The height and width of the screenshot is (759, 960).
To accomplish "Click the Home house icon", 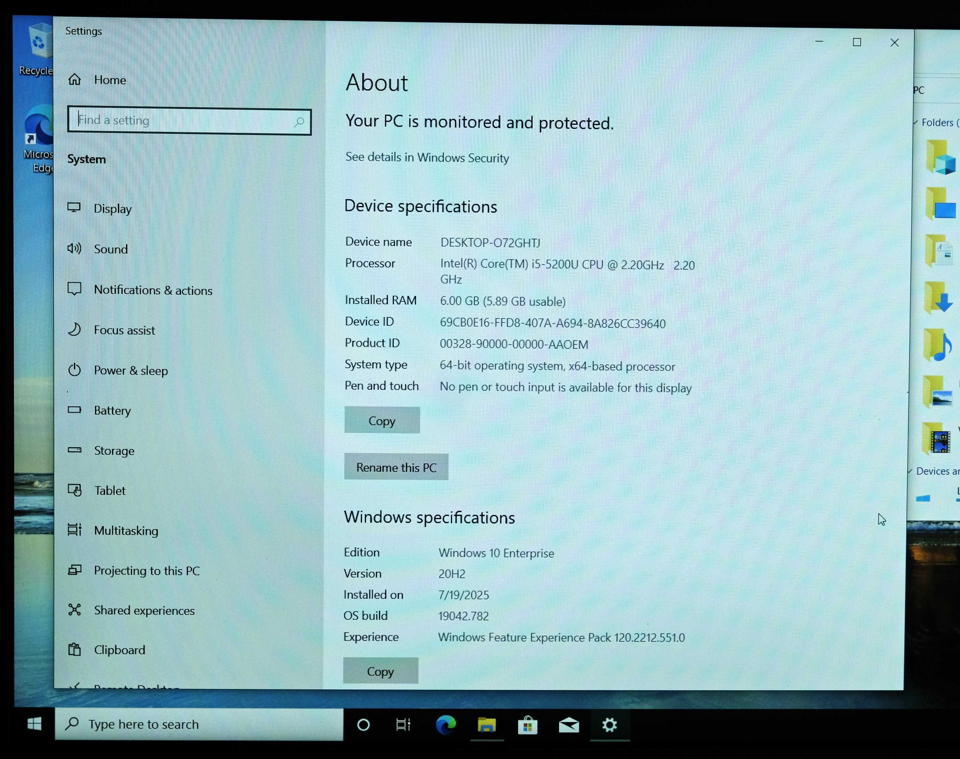I will [75, 79].
